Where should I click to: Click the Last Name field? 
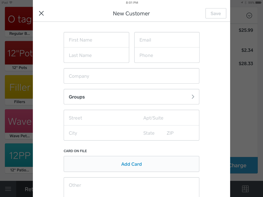pyautogui.click(x=96, y=55)
